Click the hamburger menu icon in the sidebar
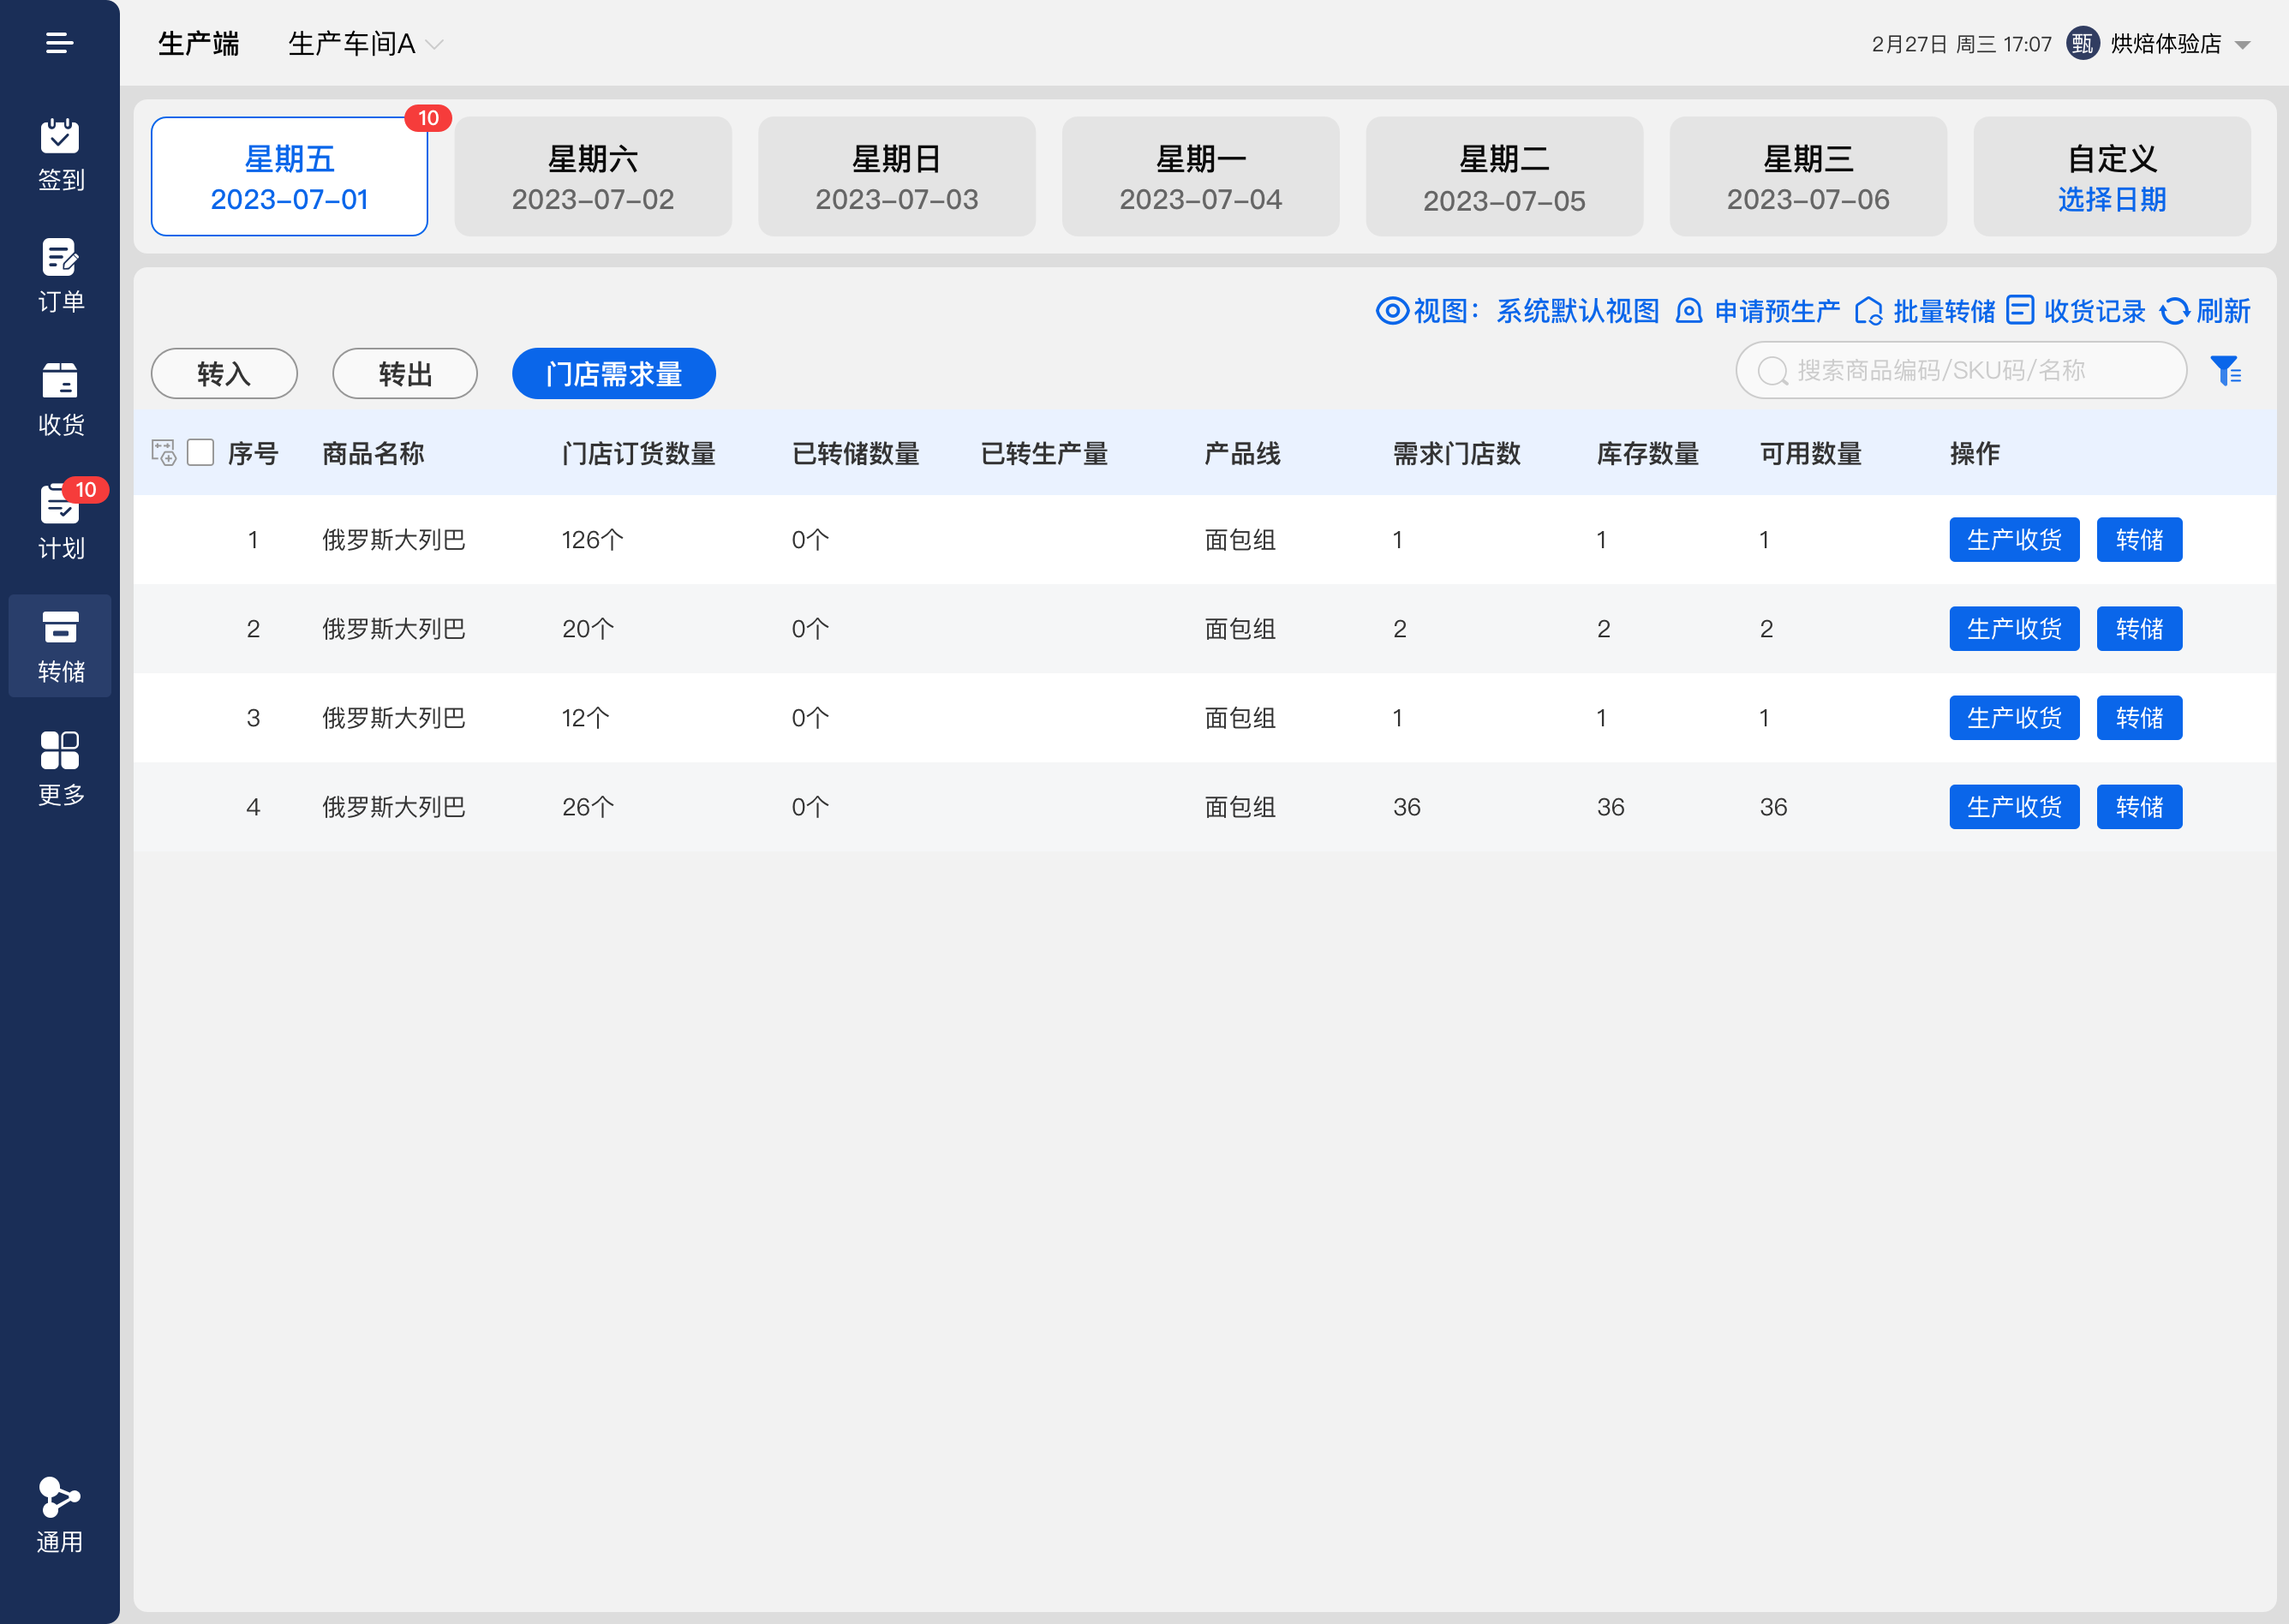This screenshot has height=1624, width=2289. tap(59, 43)
